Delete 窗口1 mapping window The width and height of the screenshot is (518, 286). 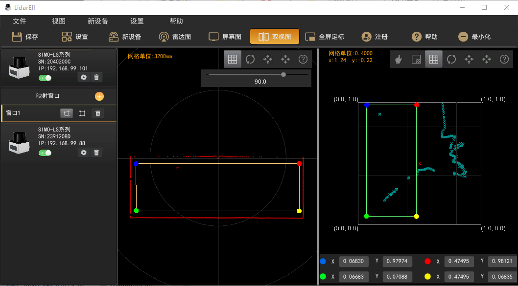click(98, 113)
